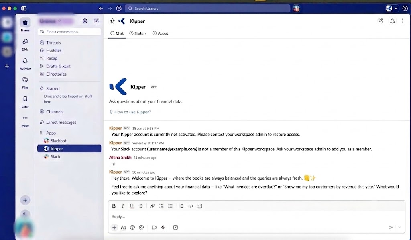The width and height of the screenshot is (411, 240).
Task: Open Afsha Shikh's profile name
Action: coord(120,158)
